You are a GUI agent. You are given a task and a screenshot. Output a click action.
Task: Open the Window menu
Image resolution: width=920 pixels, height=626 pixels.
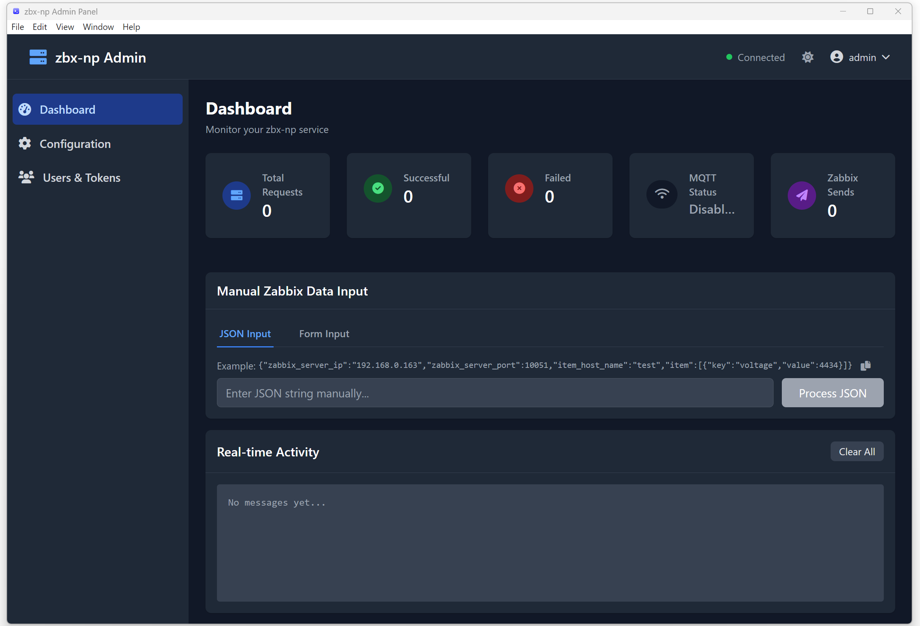[x=98, y=27]
